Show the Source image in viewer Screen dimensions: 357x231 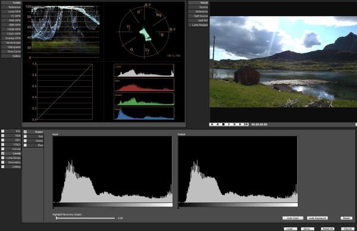coord(198,7)
